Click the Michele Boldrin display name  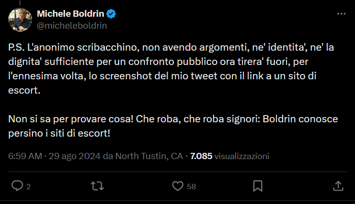point(71,14)
